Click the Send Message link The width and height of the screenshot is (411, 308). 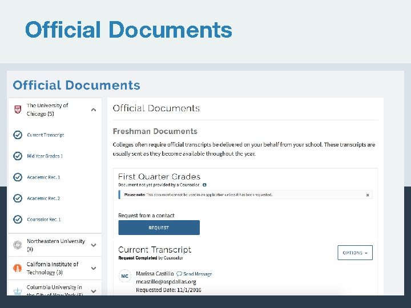click(198, 274)
